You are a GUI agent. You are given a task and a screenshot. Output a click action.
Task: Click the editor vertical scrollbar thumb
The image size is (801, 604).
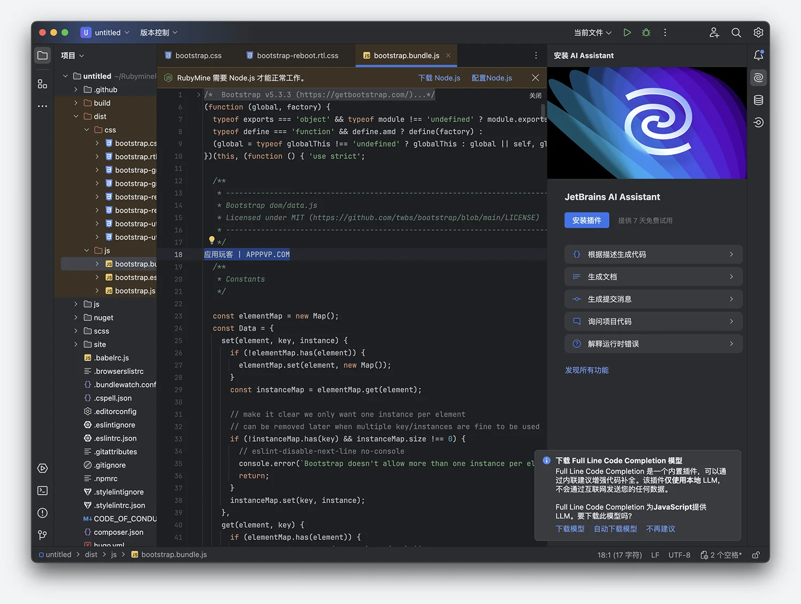pos(544,110)
